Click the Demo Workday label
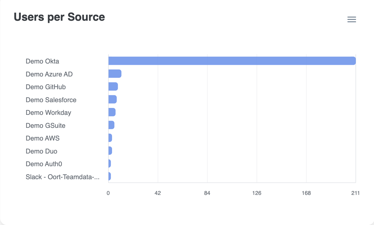 click(x=48, y=113)
